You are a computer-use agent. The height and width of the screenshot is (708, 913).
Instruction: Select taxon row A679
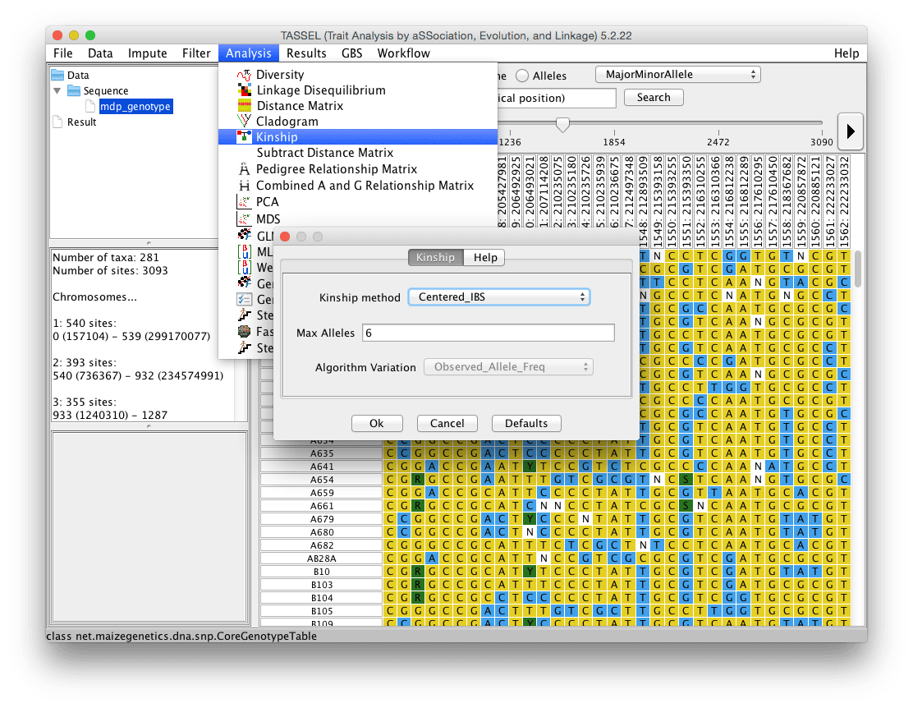tap(321, 518)
